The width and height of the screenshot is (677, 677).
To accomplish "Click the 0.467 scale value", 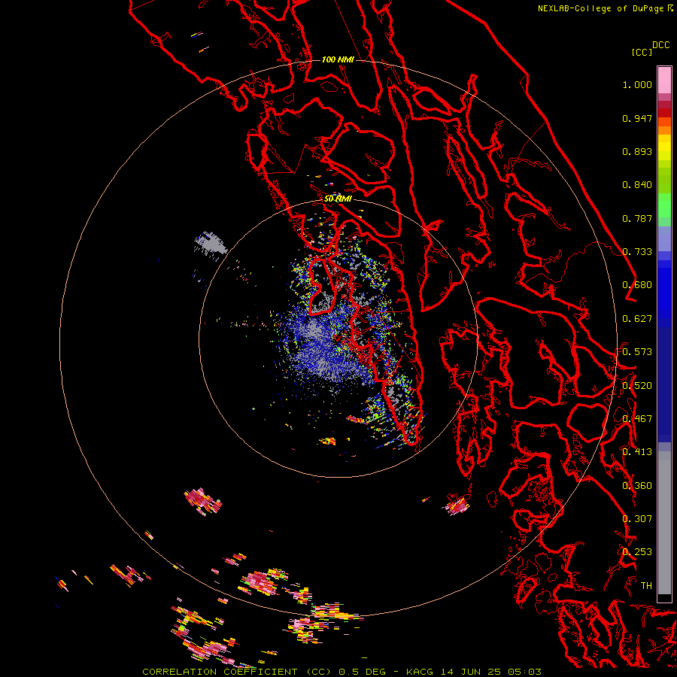I will pos(637,419).
